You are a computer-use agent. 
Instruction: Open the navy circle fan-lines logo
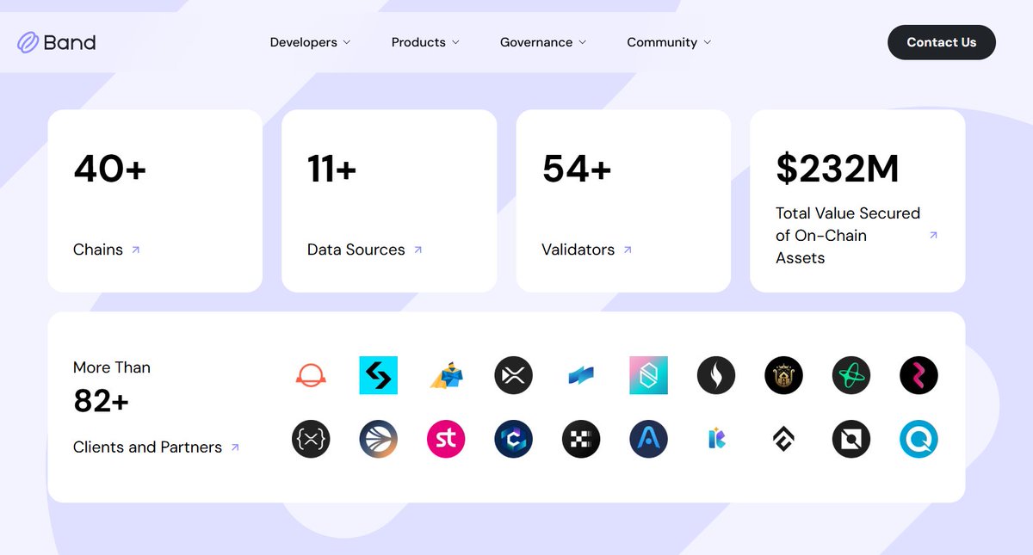378,440
